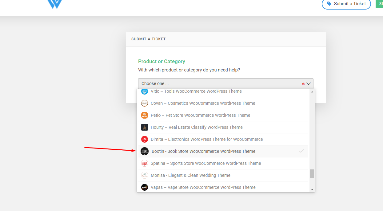
Task: Click the Covan cosmetics logo icon
Action: (x=144, y=103)
